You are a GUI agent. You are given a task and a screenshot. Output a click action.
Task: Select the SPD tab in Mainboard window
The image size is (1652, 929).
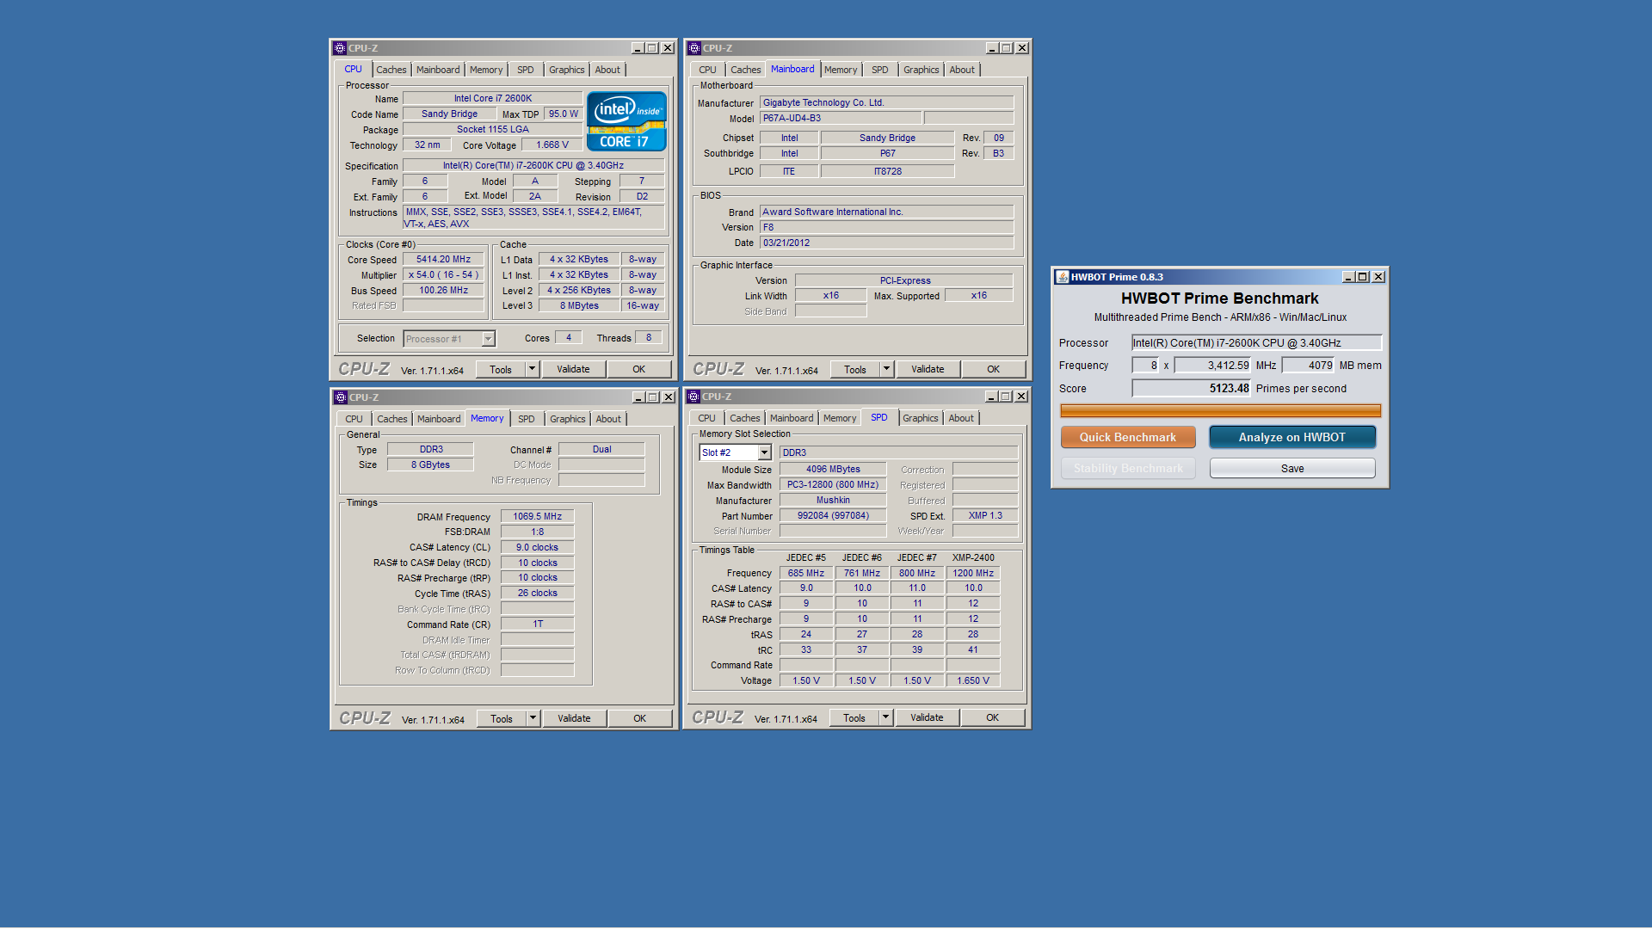pyautogui.click(x=879, y=70)
